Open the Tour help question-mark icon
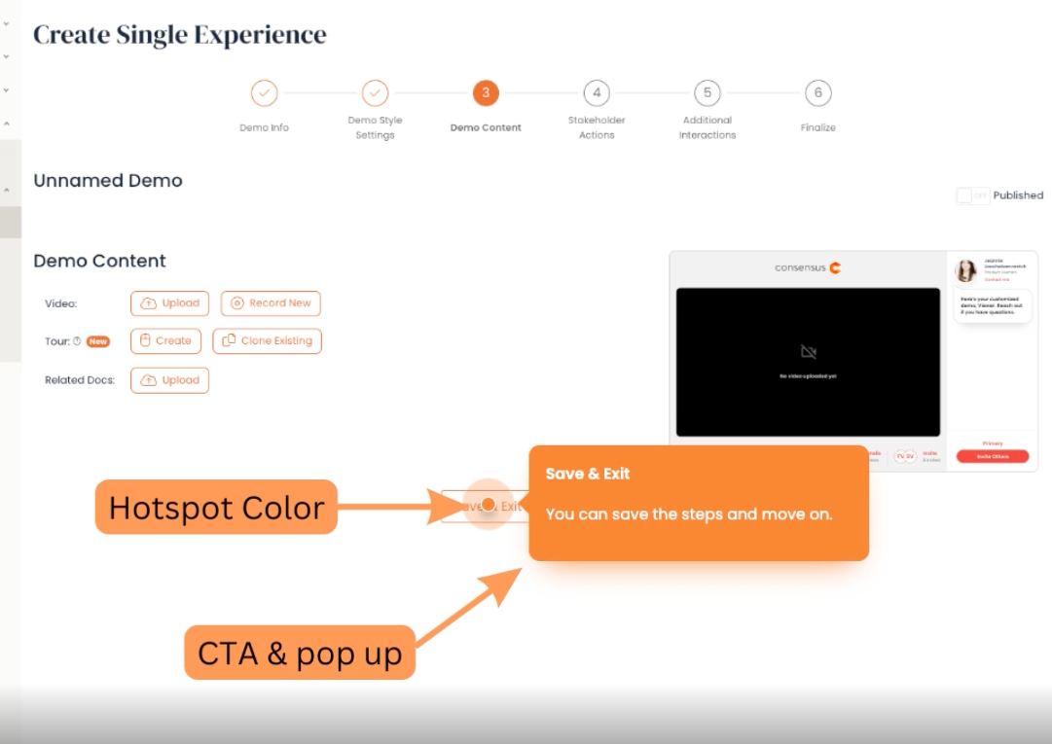Viewport: 1052px width, 744px height. [x=77, y=341]
